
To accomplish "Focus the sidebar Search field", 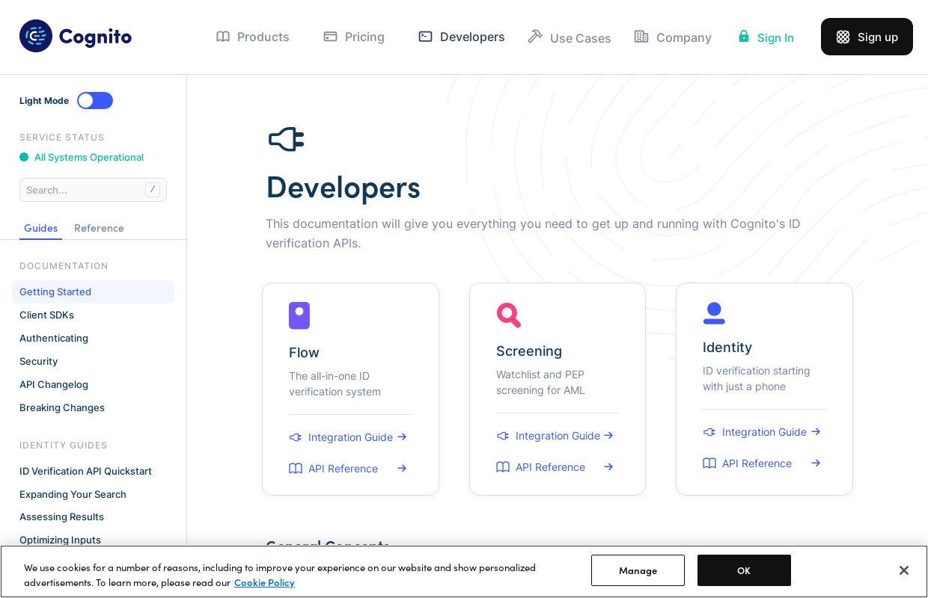I will (93, 190).
